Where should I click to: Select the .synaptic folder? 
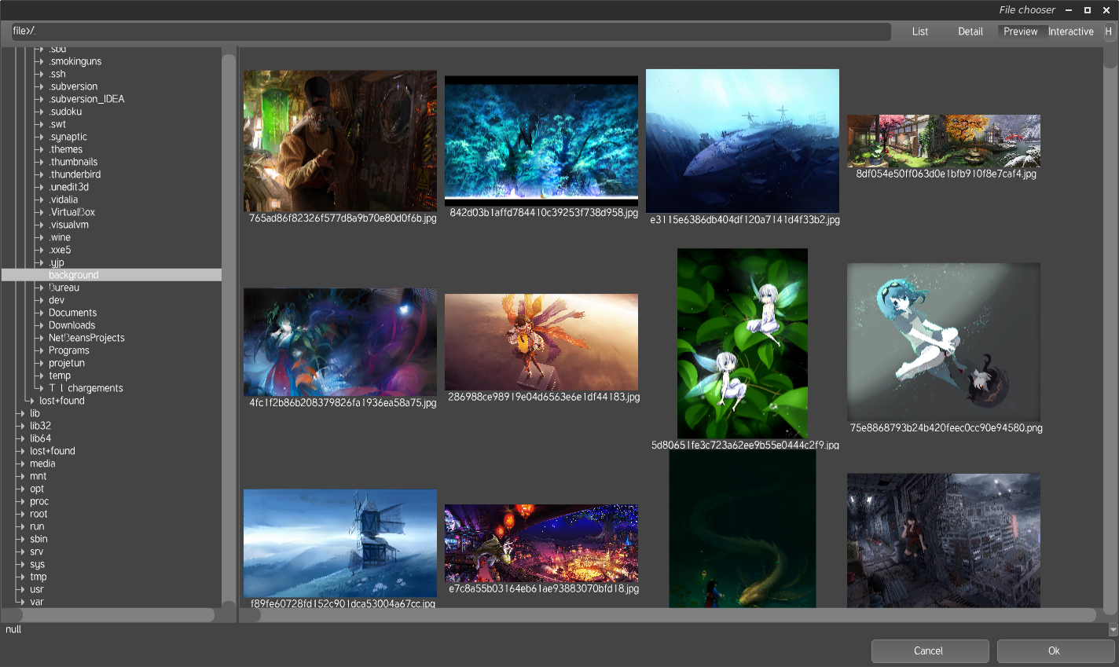coord(68,137)
